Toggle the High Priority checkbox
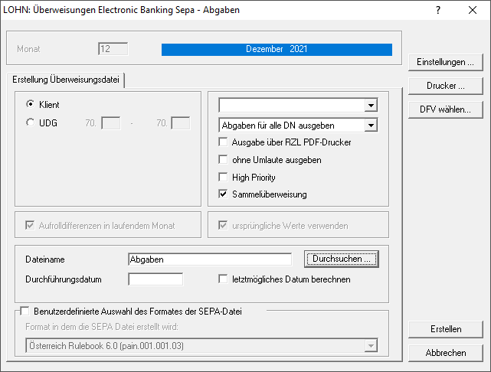The image size is (491, 372). click(x=224, y=178)
